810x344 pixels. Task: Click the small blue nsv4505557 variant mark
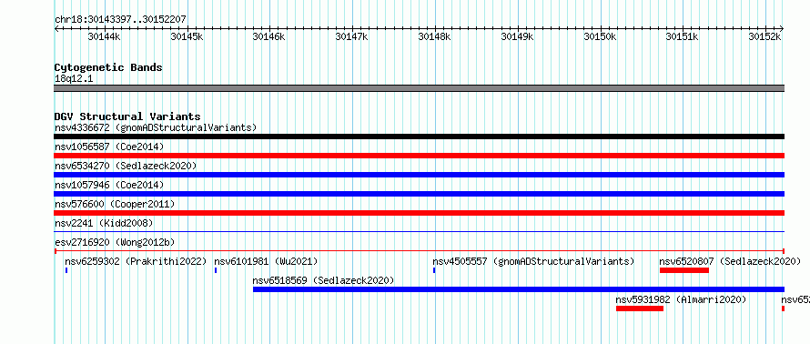(434, 270)
